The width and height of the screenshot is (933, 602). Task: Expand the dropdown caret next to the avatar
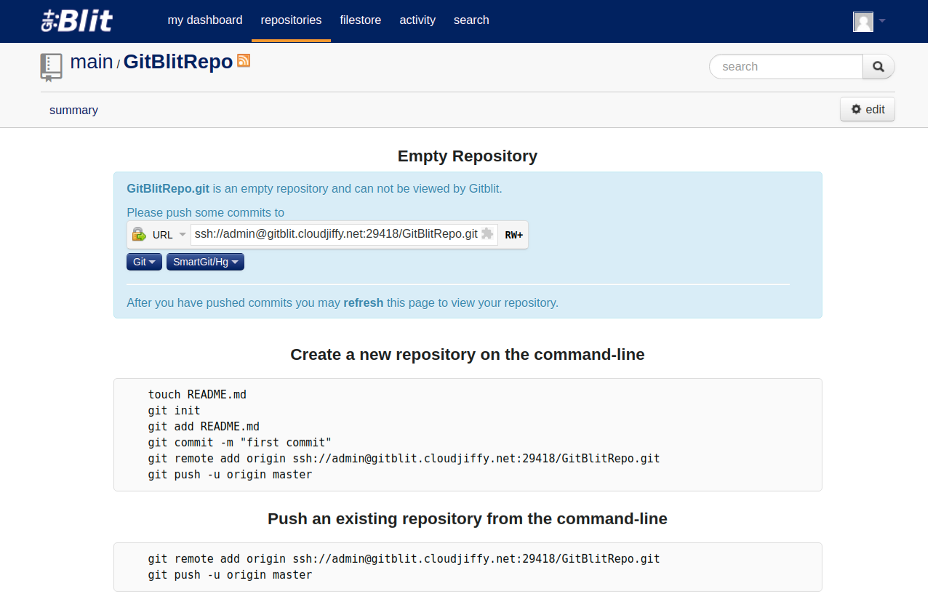pos(882,20)
